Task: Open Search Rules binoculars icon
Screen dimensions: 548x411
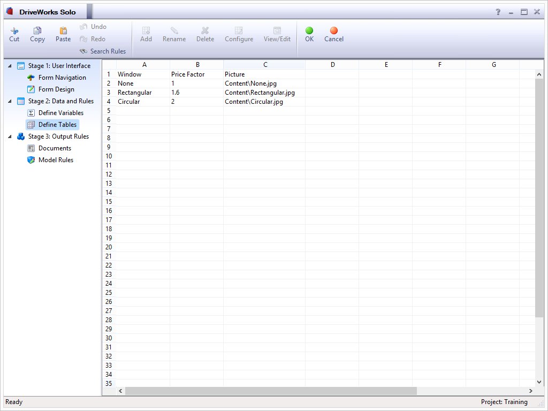Action: pos(83,51)
